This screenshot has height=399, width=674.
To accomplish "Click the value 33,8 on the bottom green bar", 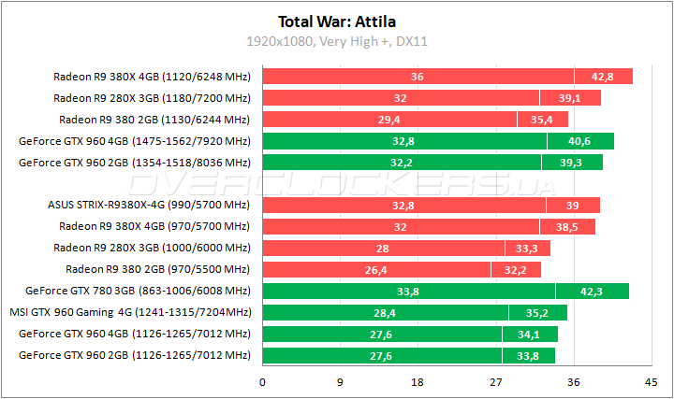I will [x=527, y=355].
